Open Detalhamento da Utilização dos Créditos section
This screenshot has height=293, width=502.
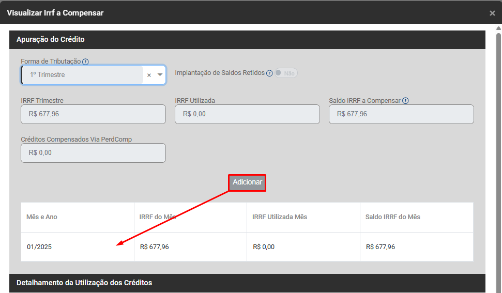(84, 283)
